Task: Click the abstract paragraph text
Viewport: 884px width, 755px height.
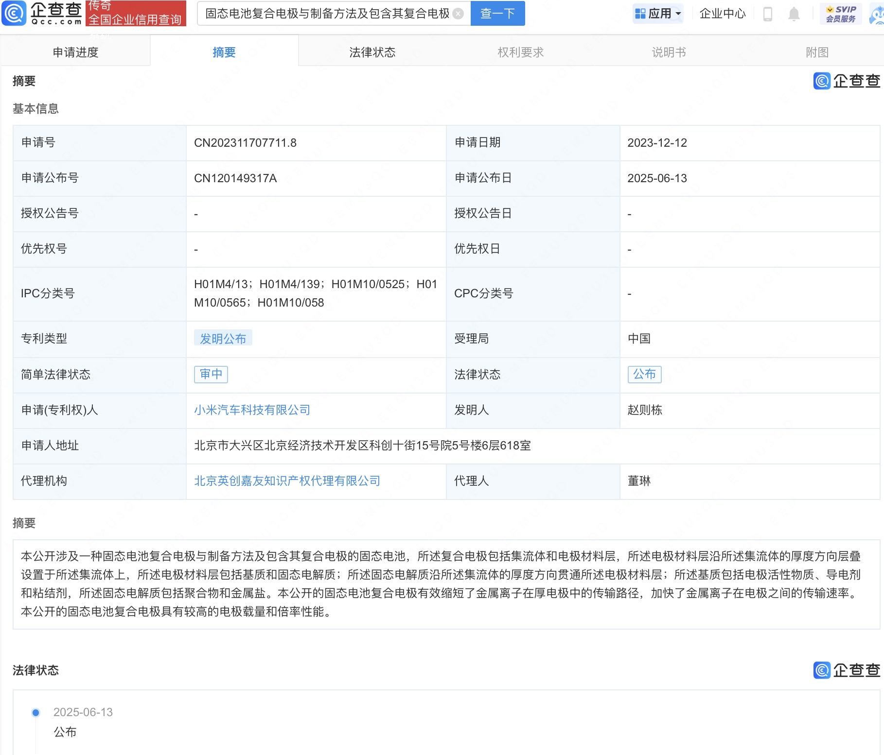Action: click(x=441, y=583)
